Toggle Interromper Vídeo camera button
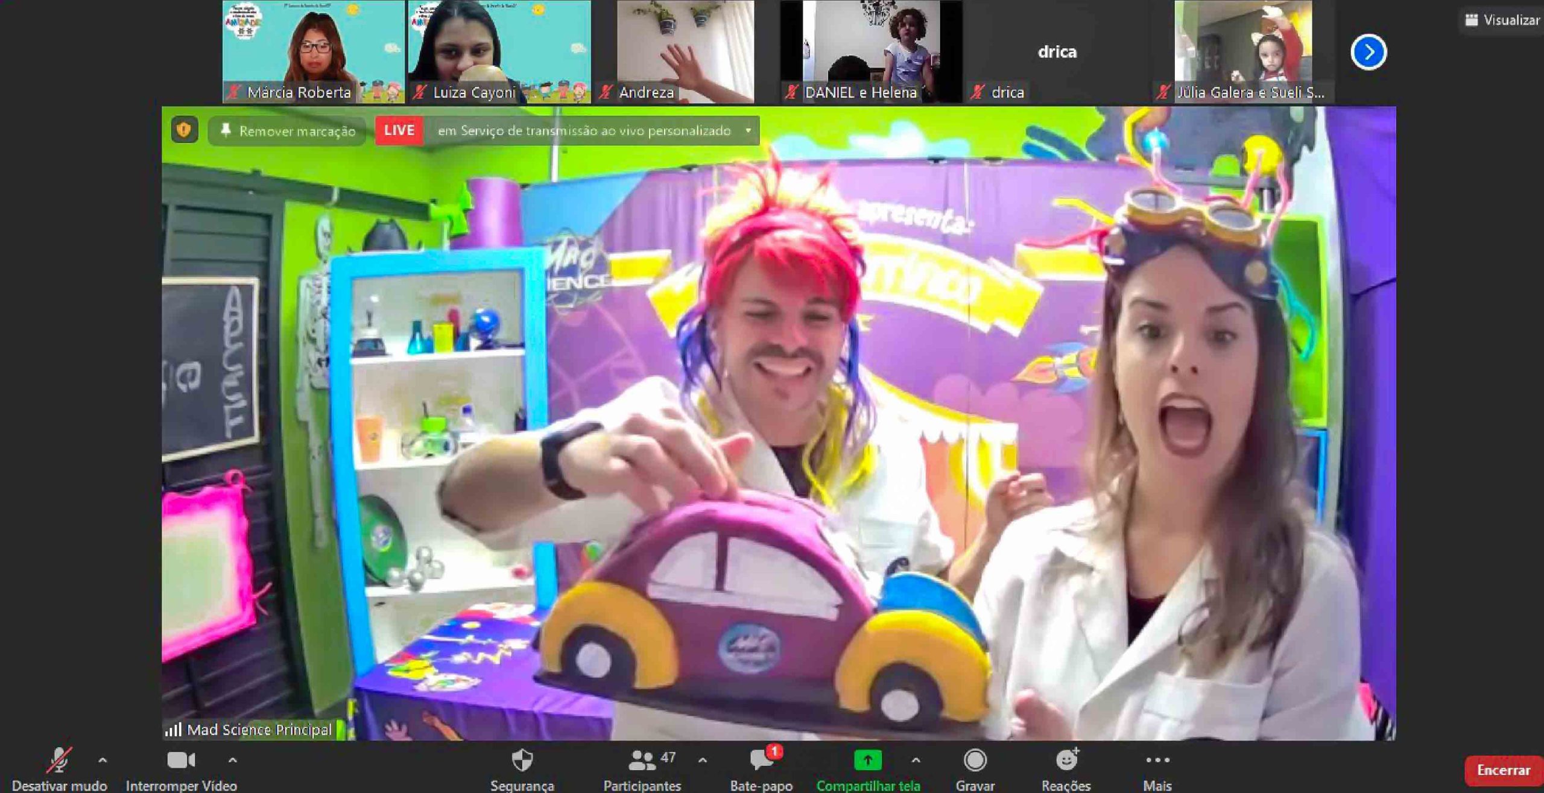 tap(180, 760)
